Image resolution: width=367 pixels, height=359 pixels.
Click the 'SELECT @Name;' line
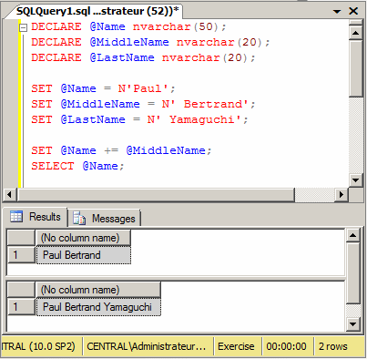[77, 166]
